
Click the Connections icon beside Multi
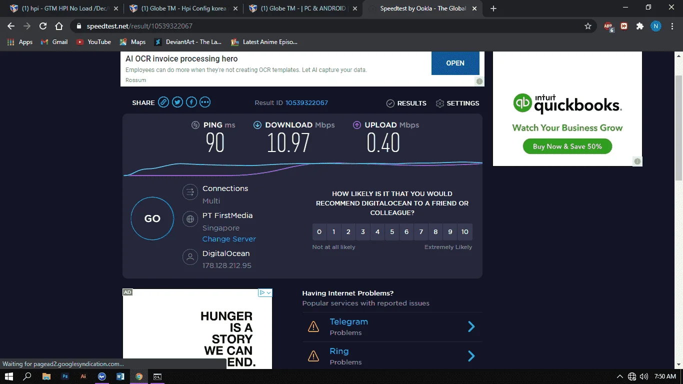[x=190, y=192]
